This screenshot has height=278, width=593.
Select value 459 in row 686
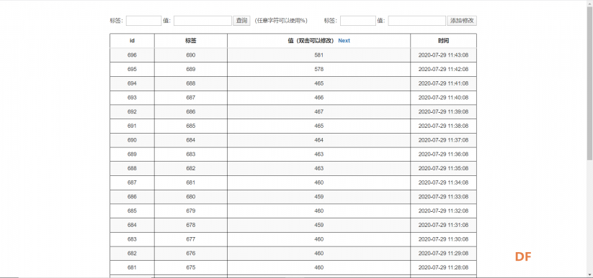click(x=318, y=197)
